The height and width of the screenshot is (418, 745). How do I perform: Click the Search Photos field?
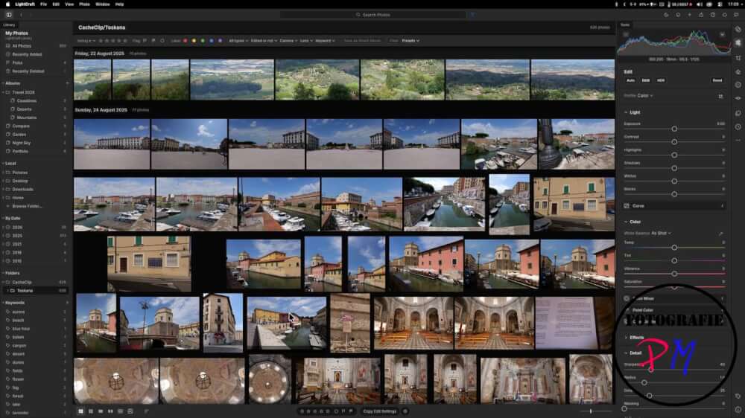click(373, 15)
